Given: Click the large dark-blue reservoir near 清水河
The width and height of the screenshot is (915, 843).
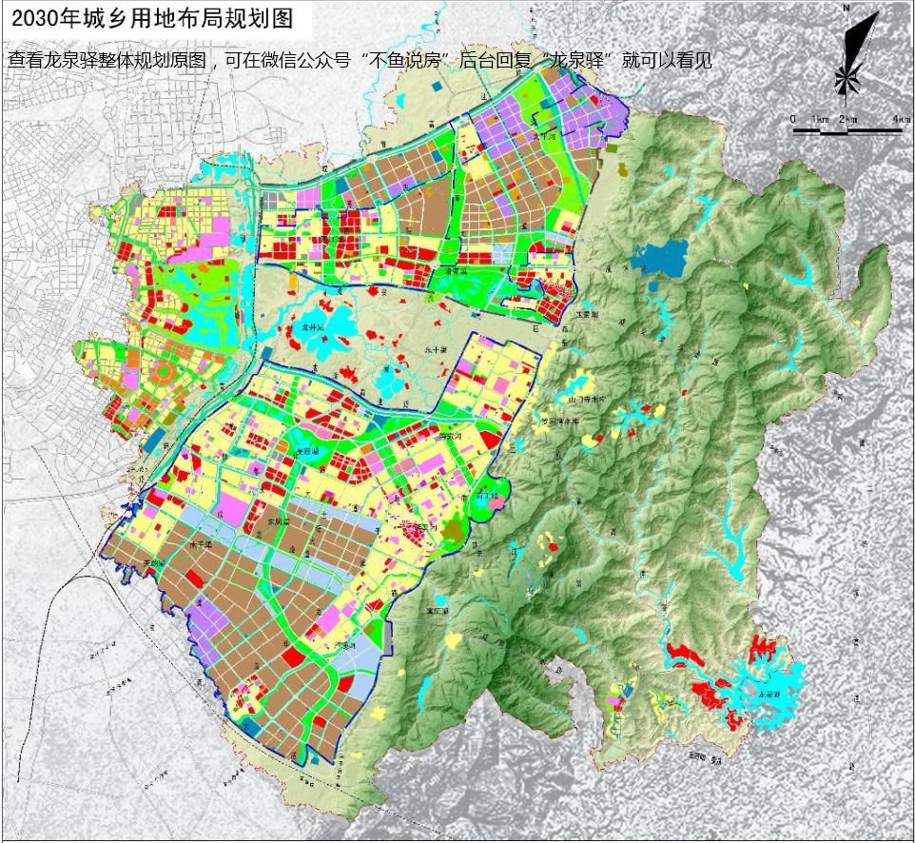Looking at the screenshot, I should [660, 257].
